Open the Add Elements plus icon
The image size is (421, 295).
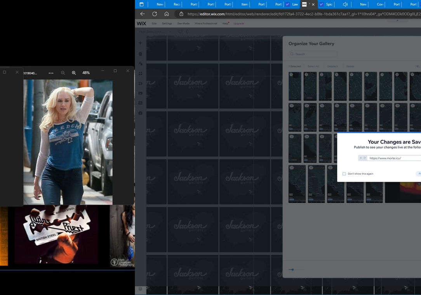(141, 43)
